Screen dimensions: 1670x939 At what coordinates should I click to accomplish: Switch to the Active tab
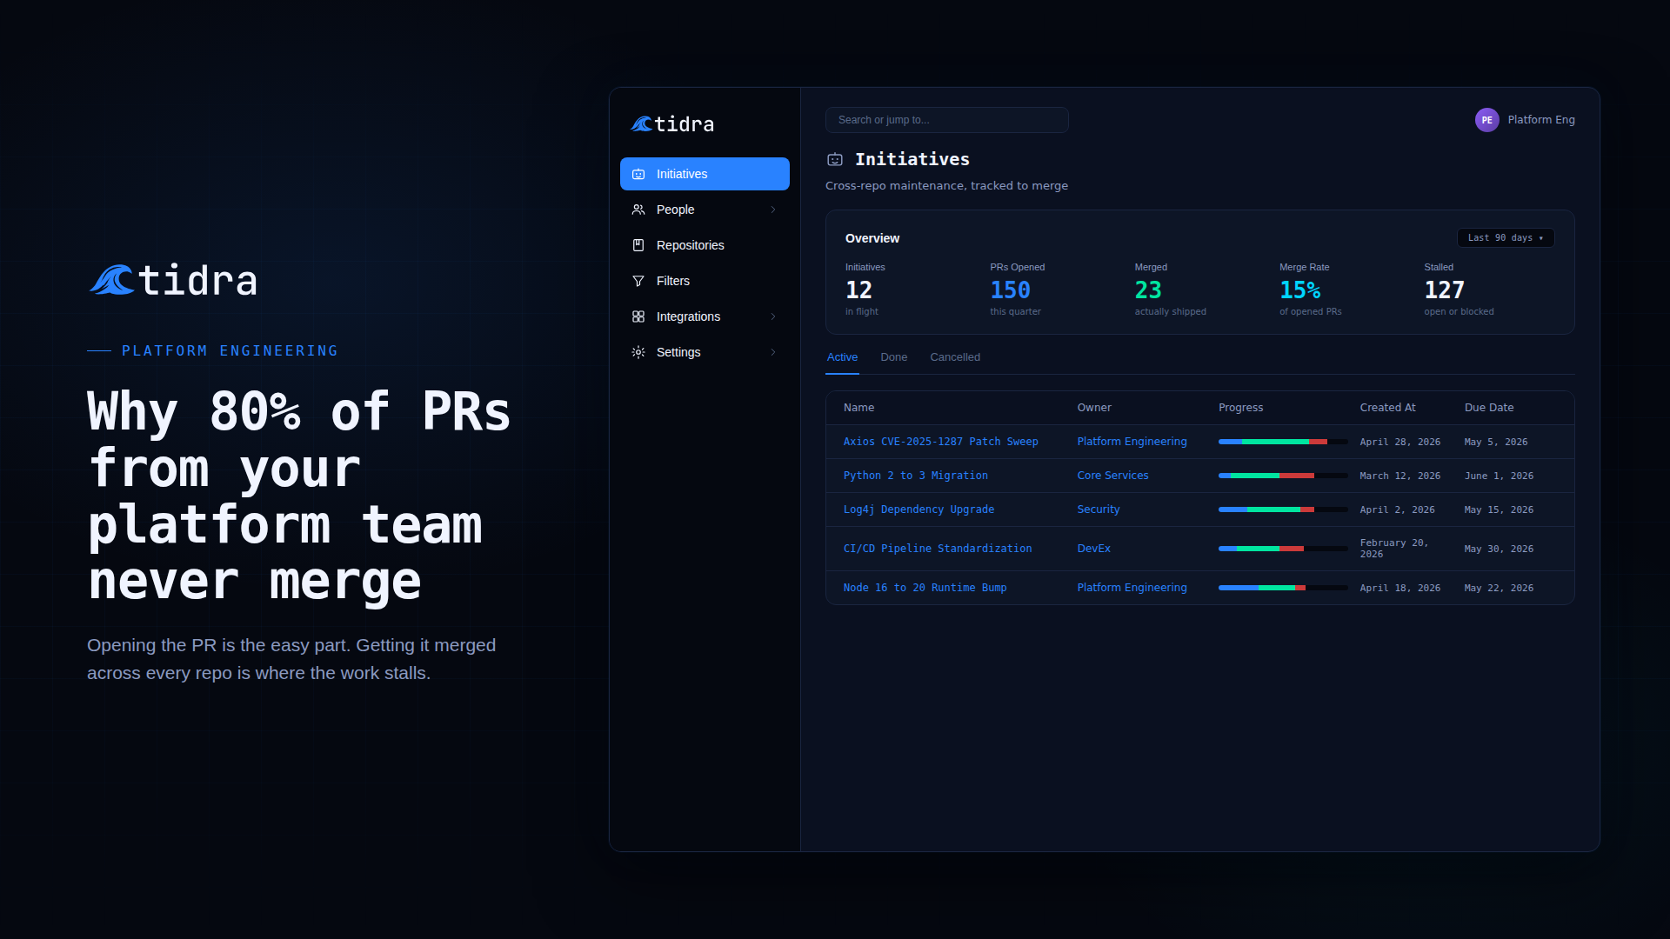tap(842, 357)
